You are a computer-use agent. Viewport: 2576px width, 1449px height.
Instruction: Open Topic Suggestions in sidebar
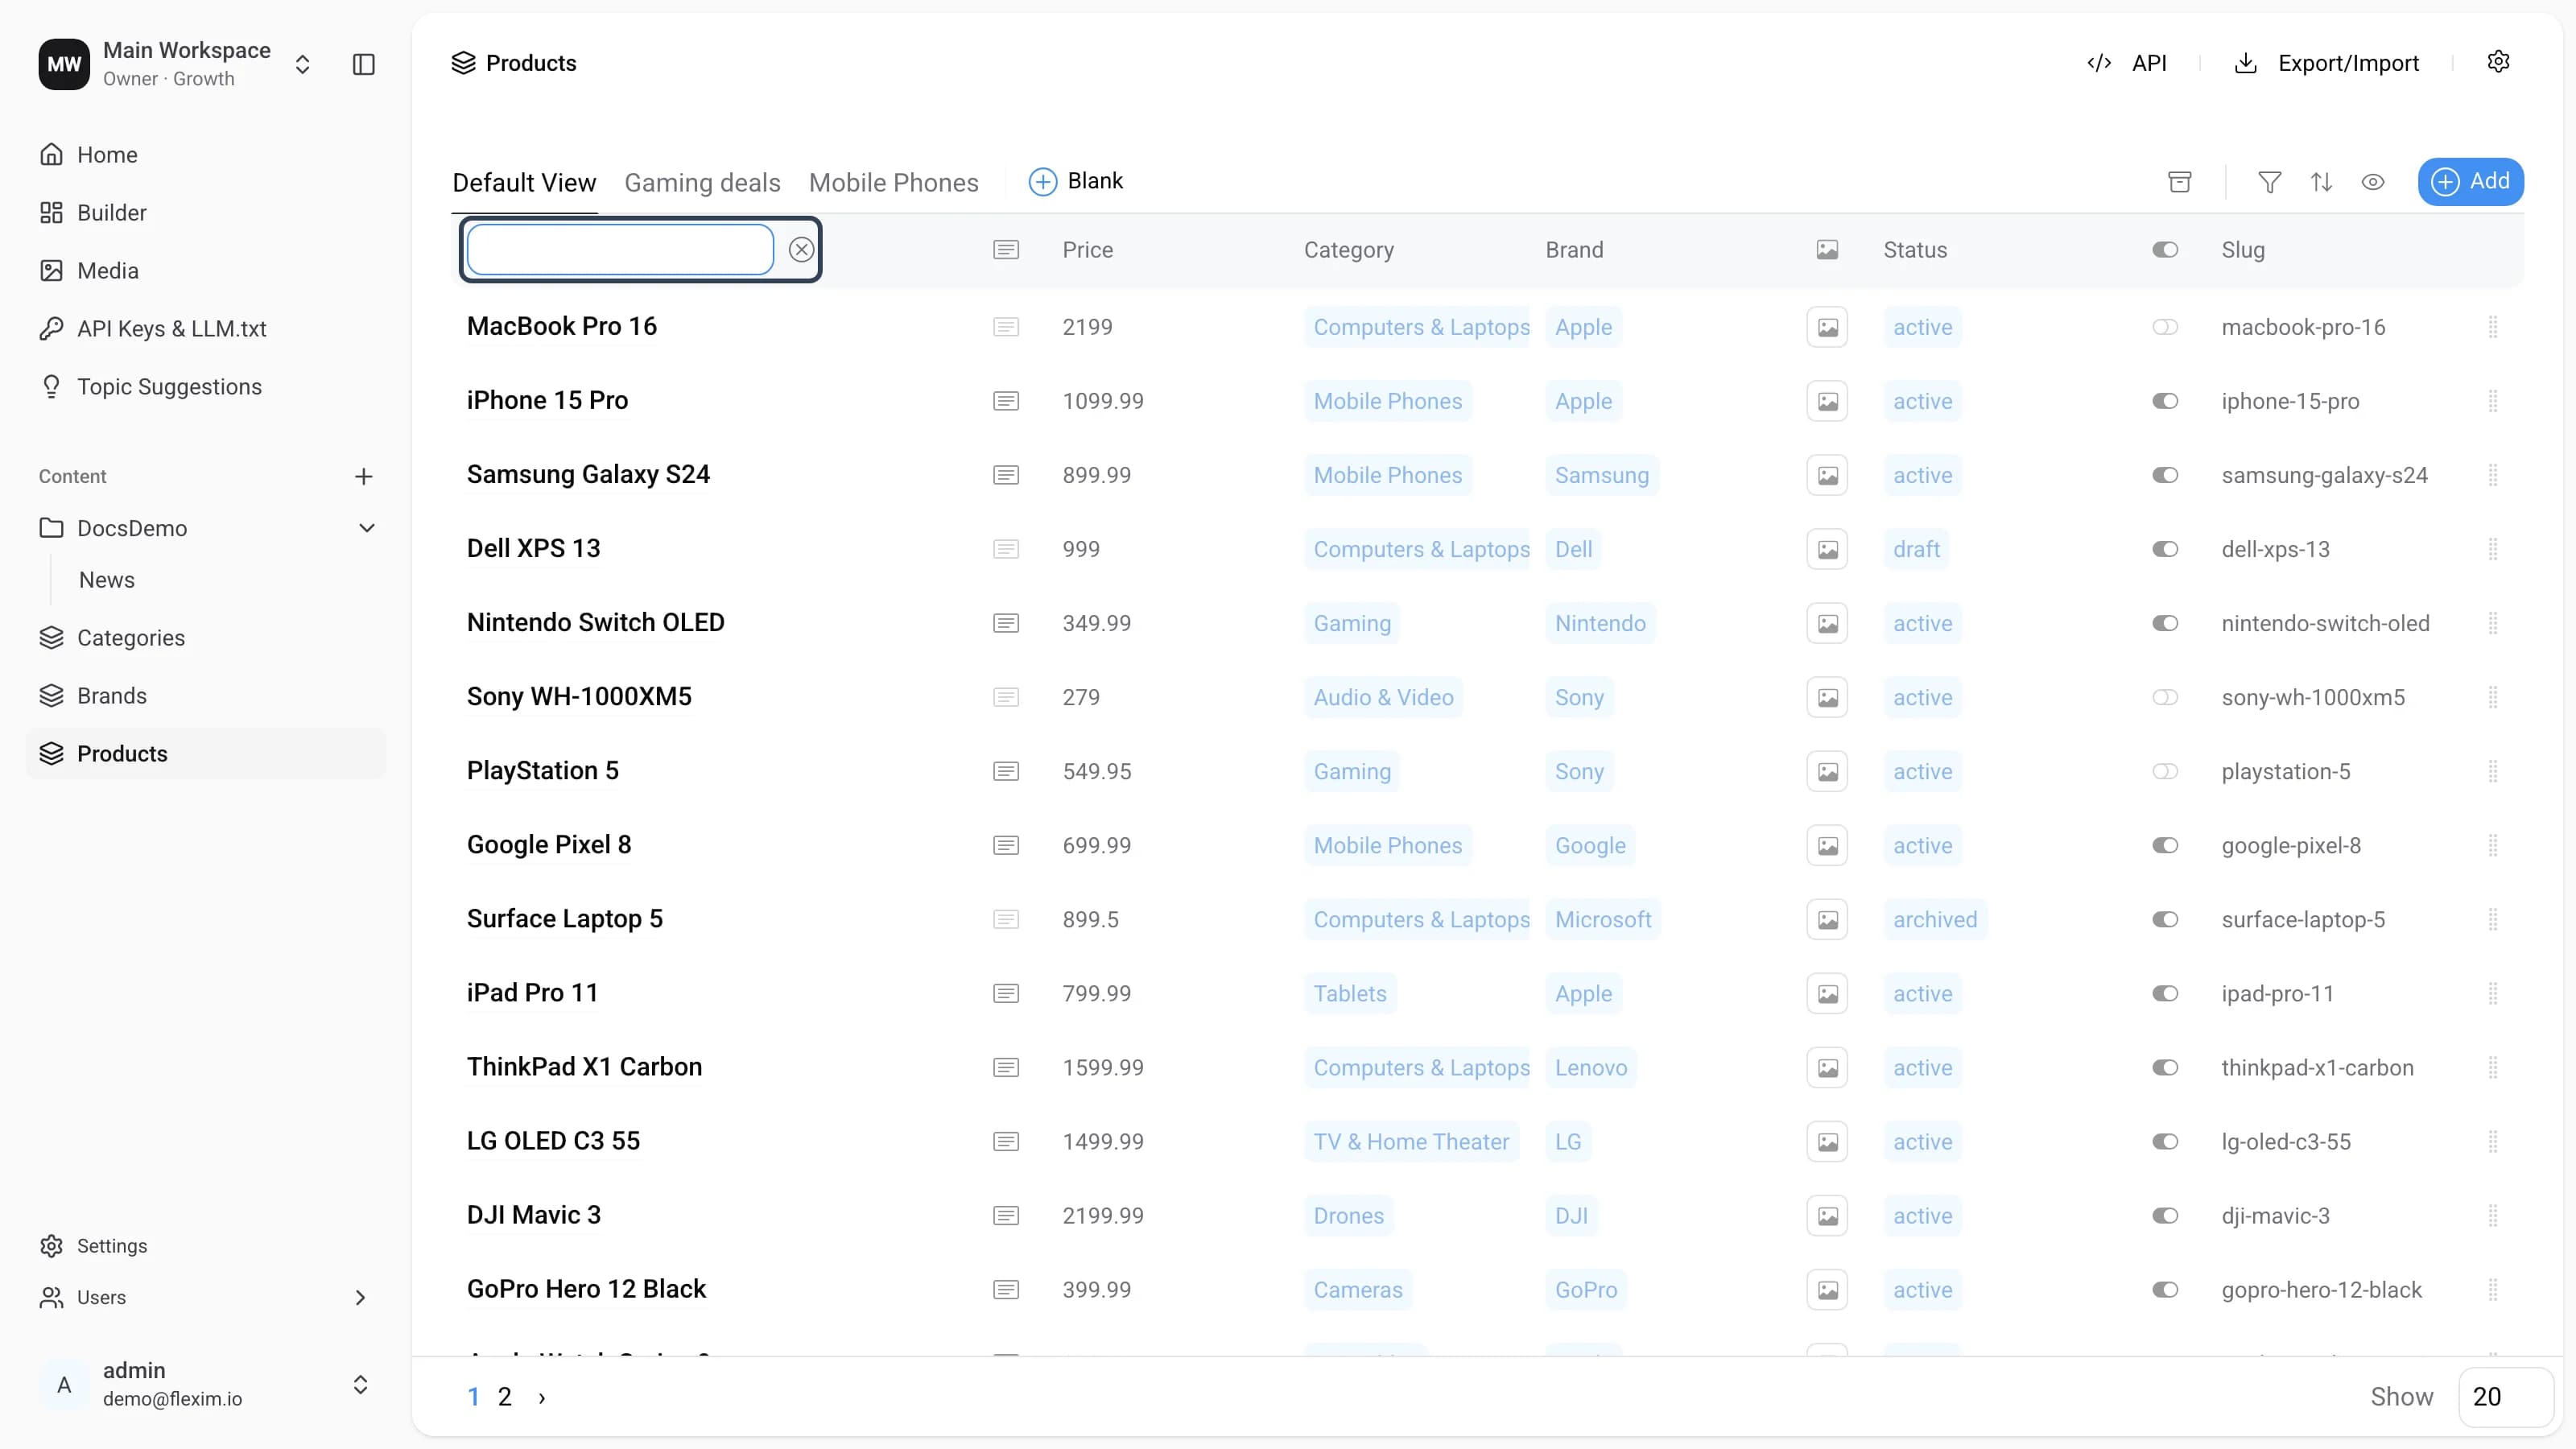click(205, 387)
